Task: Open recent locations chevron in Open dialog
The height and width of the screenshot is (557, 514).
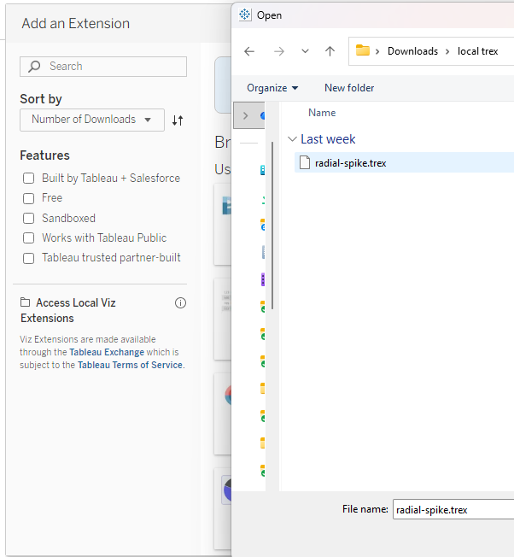Action: [x=305, y=51]
